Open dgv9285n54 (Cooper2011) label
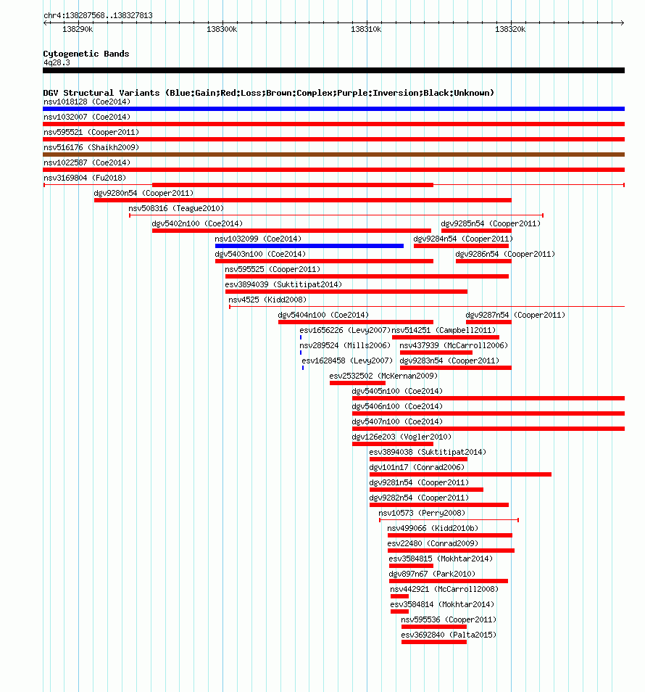Image resolution: width=645 pixels, height=692 pixels. (491, 223)
